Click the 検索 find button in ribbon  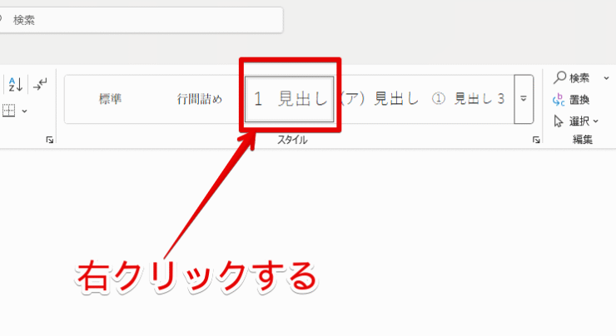pos(572,77)
